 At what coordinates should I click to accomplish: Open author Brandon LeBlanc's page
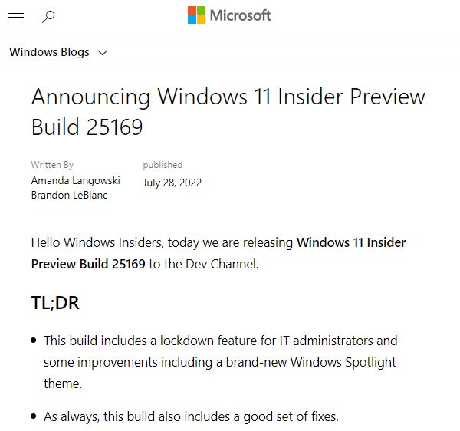point(70,195)
